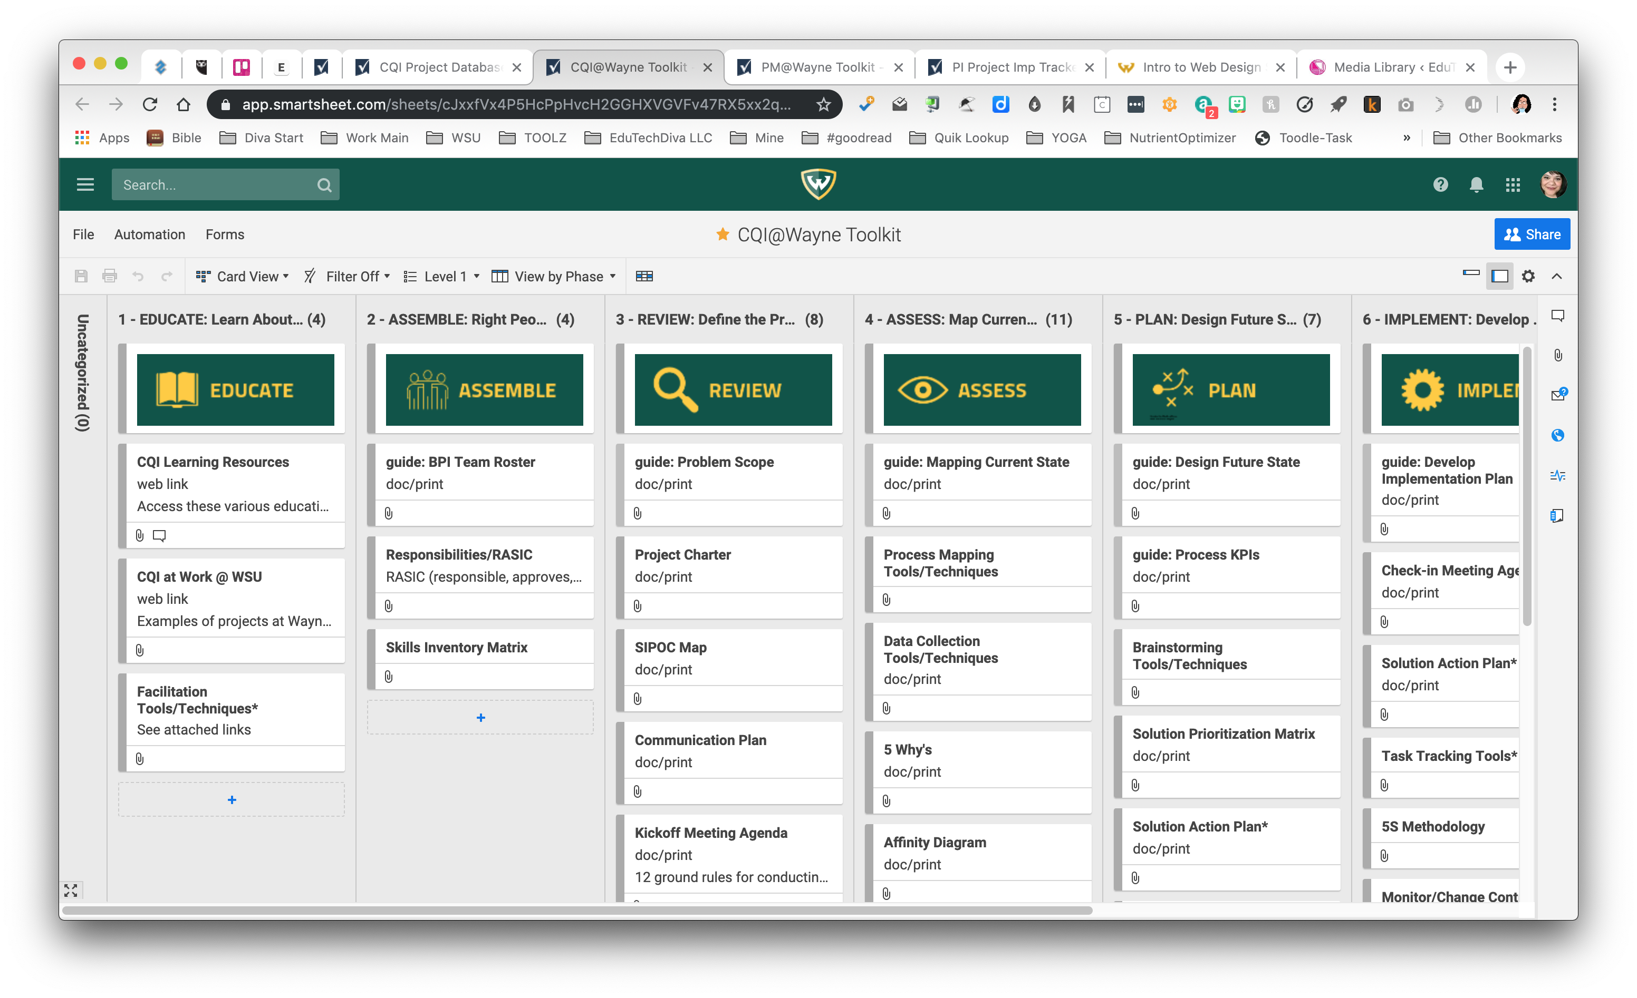Toggle the CQI@Wayne Toolkit favorite star

click(x=722, y=234)
